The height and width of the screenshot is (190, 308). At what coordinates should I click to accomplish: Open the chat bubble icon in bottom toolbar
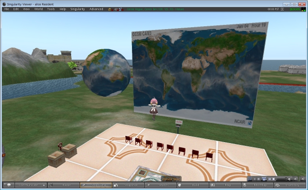9,185
